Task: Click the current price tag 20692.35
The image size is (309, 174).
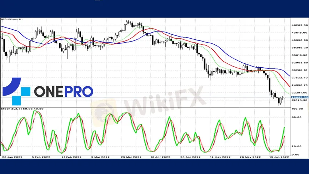Action: [299, 97]
